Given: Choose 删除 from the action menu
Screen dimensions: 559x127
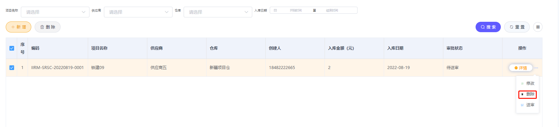Looking at the screenshot, I should click(527, 94).
